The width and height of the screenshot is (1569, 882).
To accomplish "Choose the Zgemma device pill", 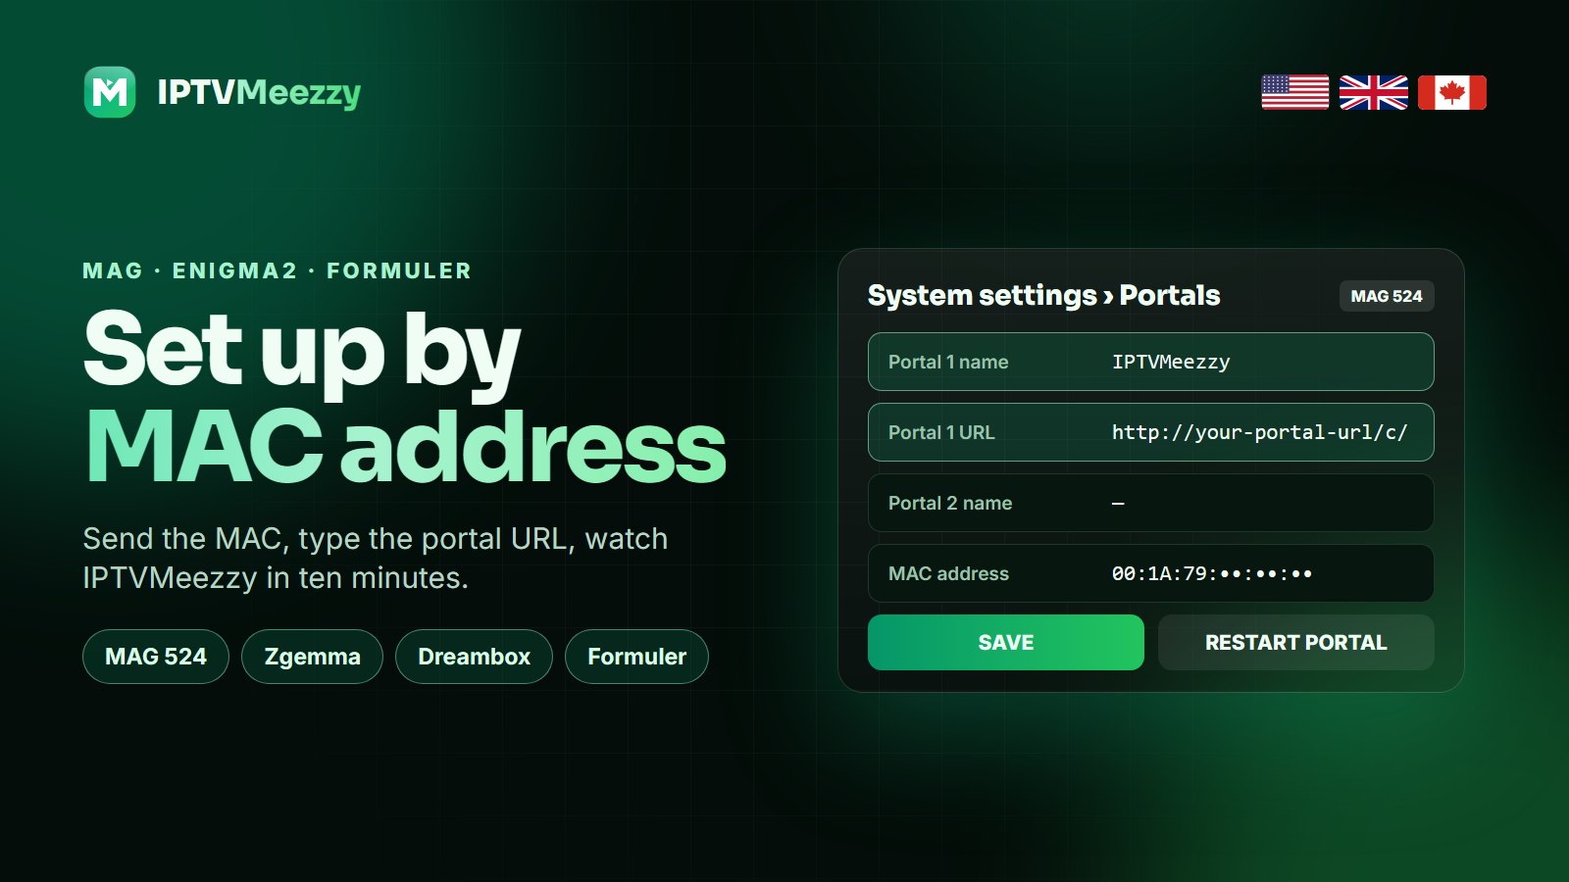I will pyautogui.click(x=312, y=657).
